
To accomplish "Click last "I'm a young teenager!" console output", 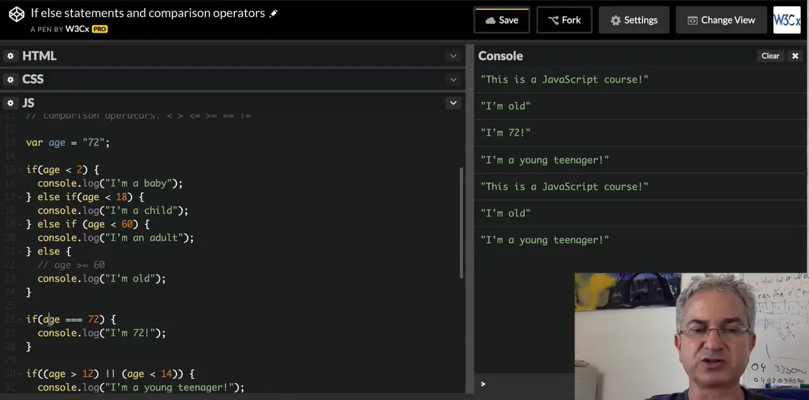I will [x=544, y=240].
